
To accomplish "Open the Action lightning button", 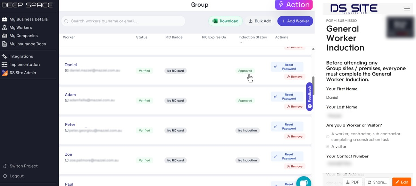I will pyautogui.click(x=294, y=5).
